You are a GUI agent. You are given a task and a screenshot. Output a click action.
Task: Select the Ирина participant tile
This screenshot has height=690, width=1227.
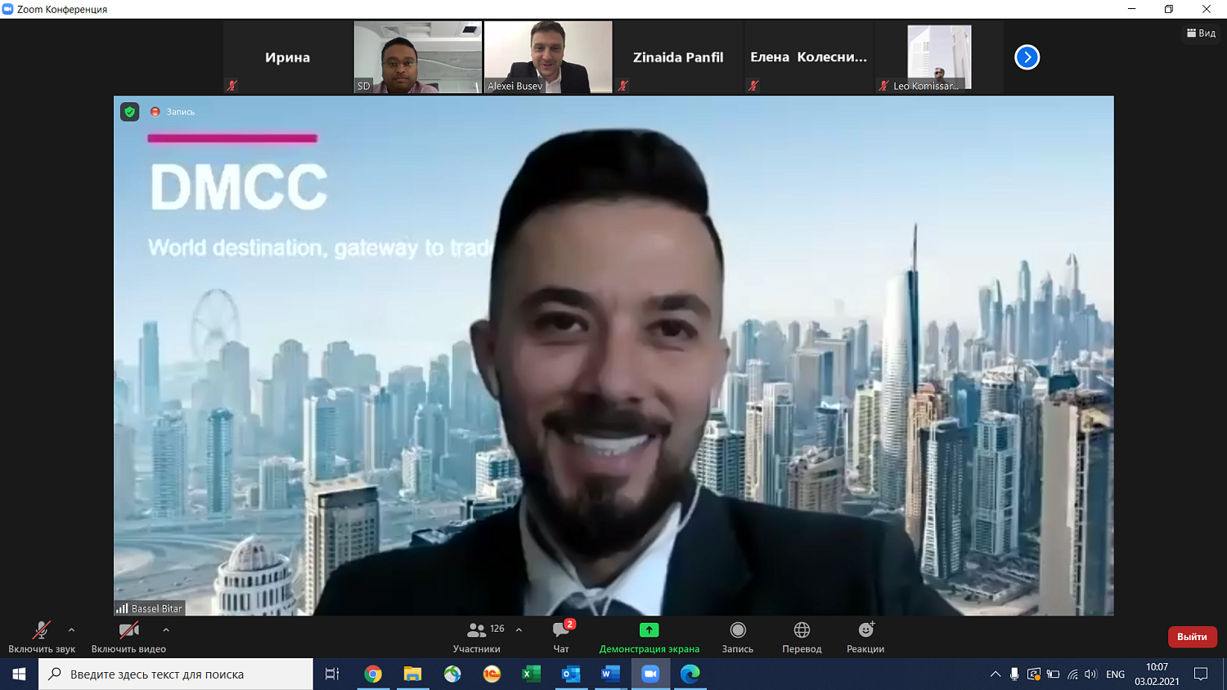[287, 57]
